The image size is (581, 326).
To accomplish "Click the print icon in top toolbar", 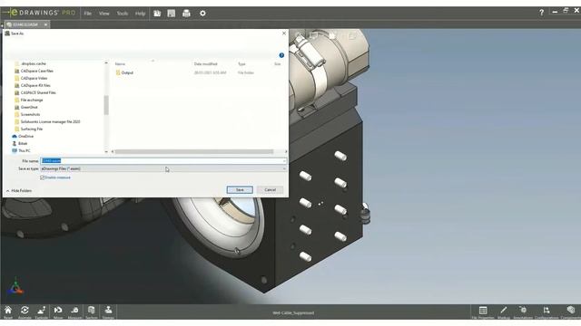I will (186, 14).
